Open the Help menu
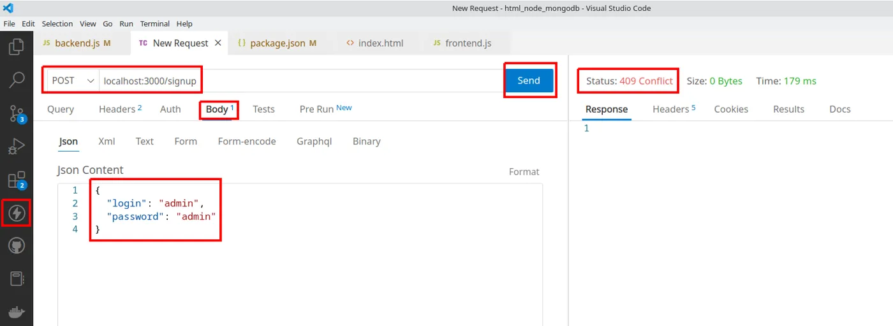Screen dimensions: 893x326 [x=184, y=24]
